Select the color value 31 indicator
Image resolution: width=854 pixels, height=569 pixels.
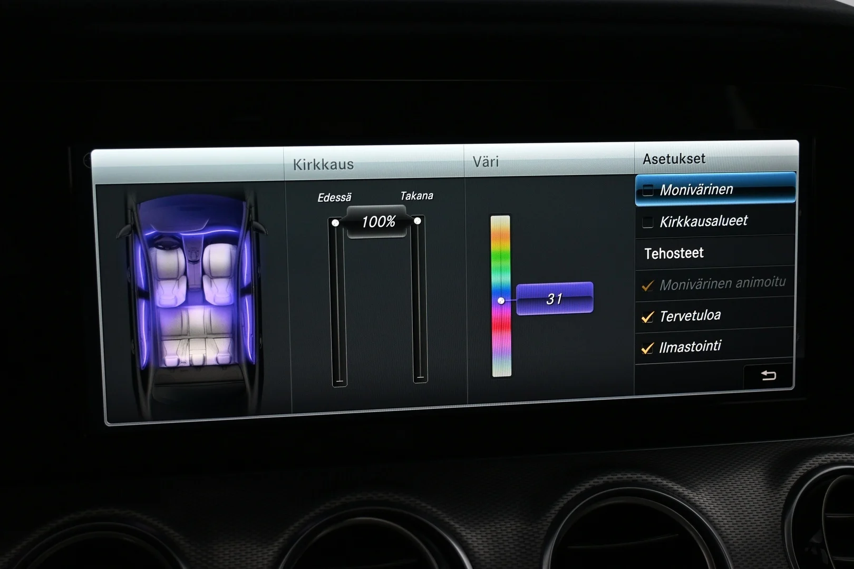(555, 299)
